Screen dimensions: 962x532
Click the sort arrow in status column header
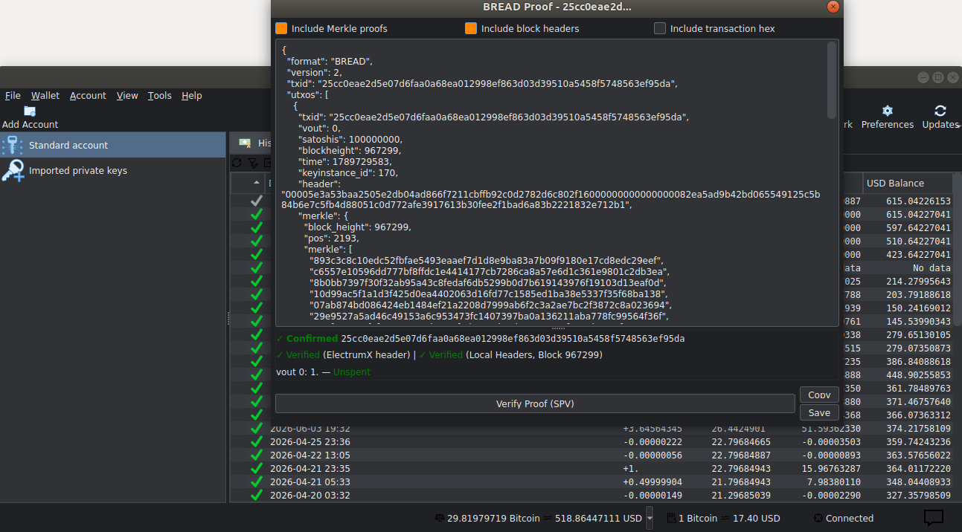coord(257,183)
